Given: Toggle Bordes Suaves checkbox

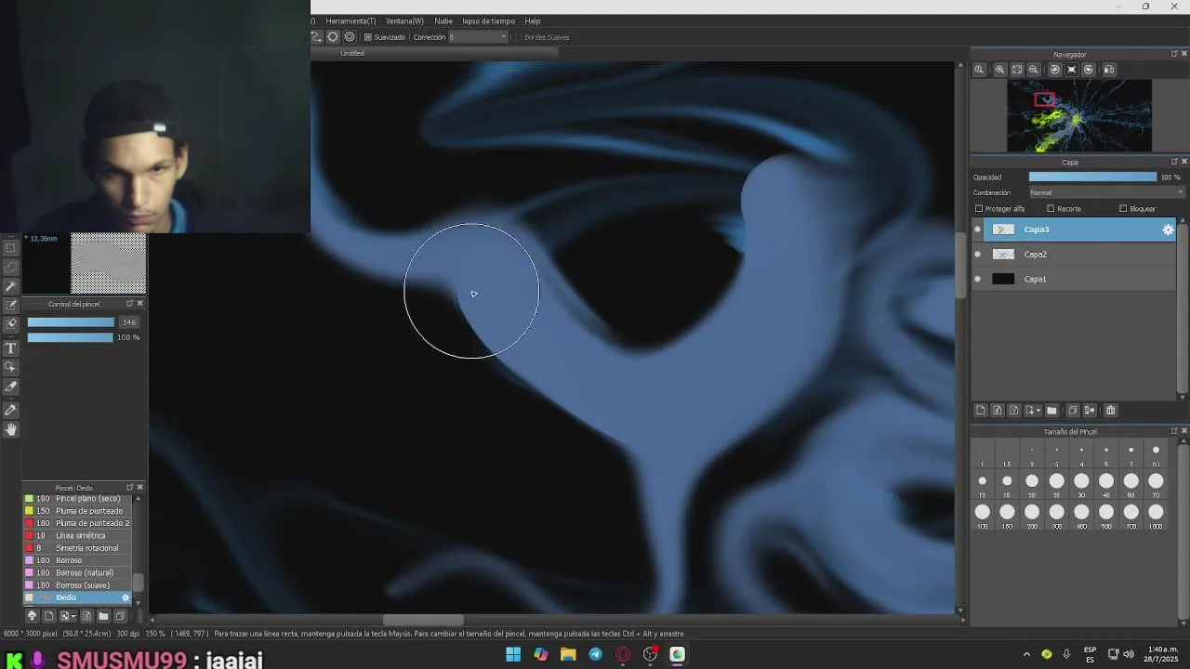Looking at the screenshot, I should point(518,37).
